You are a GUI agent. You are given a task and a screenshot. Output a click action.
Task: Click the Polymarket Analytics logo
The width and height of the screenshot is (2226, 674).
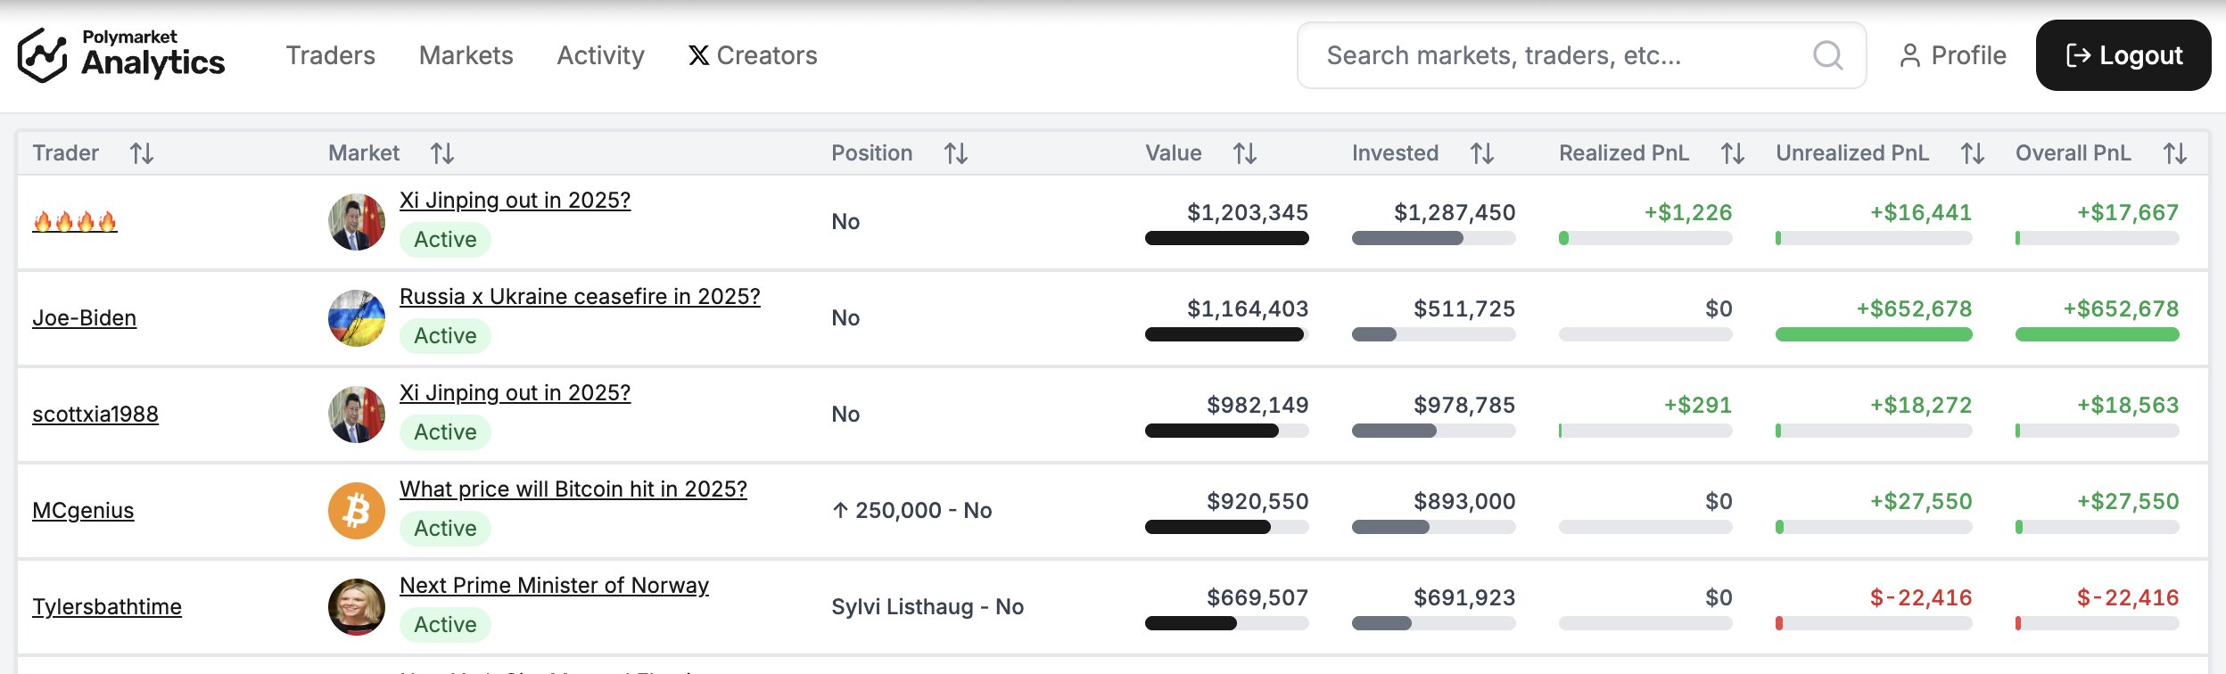121,55
